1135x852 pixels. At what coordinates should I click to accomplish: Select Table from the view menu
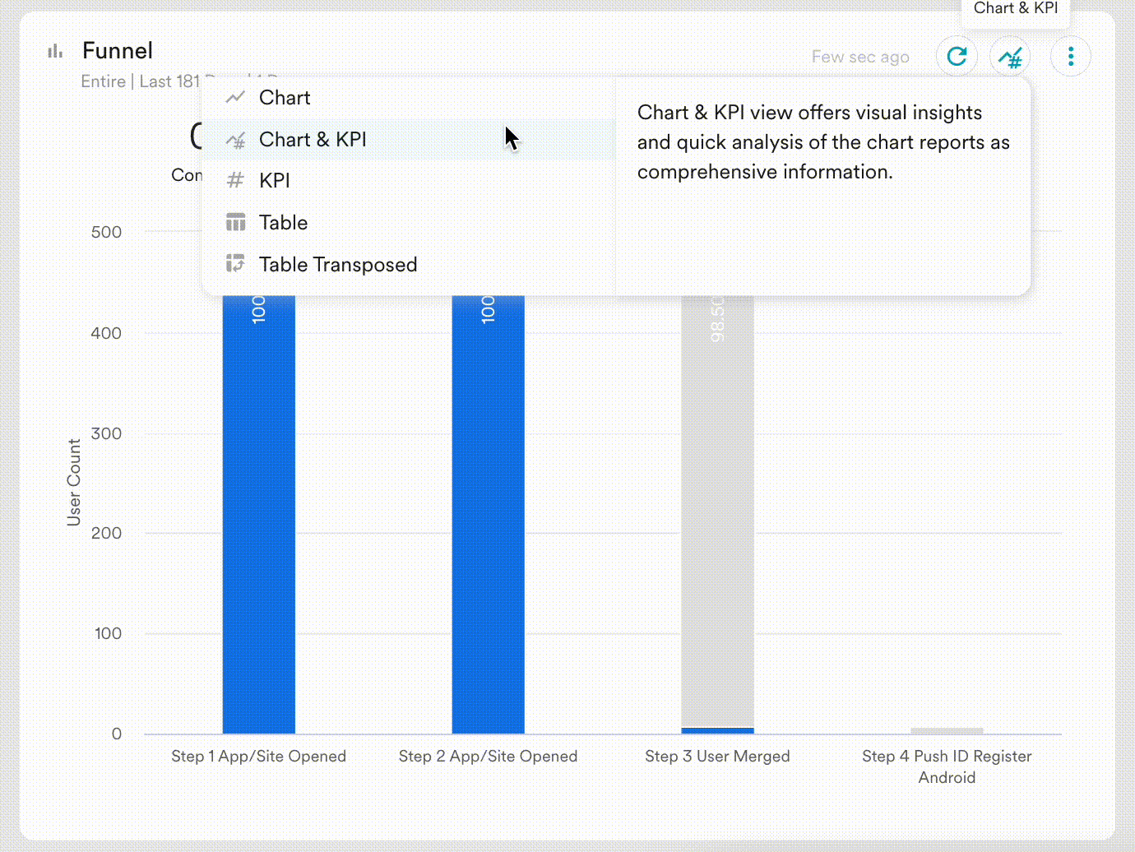tap(283, 222)
